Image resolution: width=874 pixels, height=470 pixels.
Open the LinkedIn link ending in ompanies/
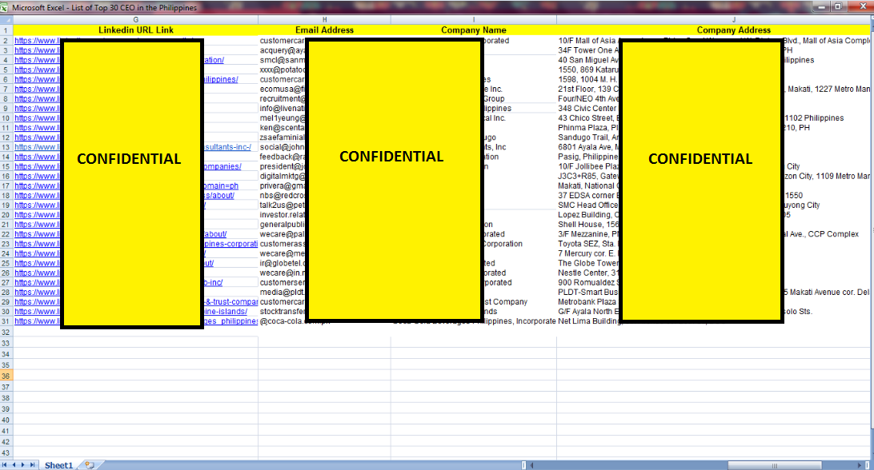pyautogui.click(x=222, y=166)
